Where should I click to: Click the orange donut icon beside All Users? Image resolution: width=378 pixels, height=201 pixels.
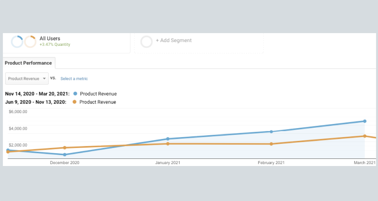click(x=30, y=42)
